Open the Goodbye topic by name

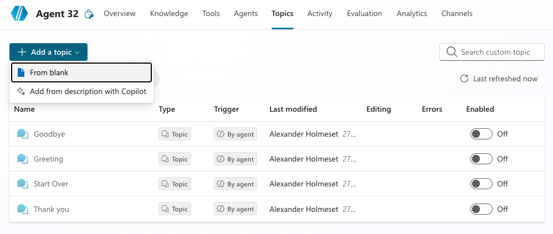(x=49, y=134)
